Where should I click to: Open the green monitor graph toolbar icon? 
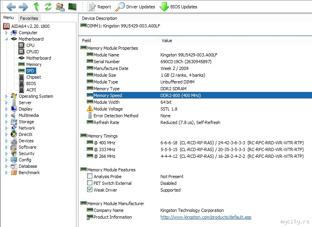click(72, 7)
